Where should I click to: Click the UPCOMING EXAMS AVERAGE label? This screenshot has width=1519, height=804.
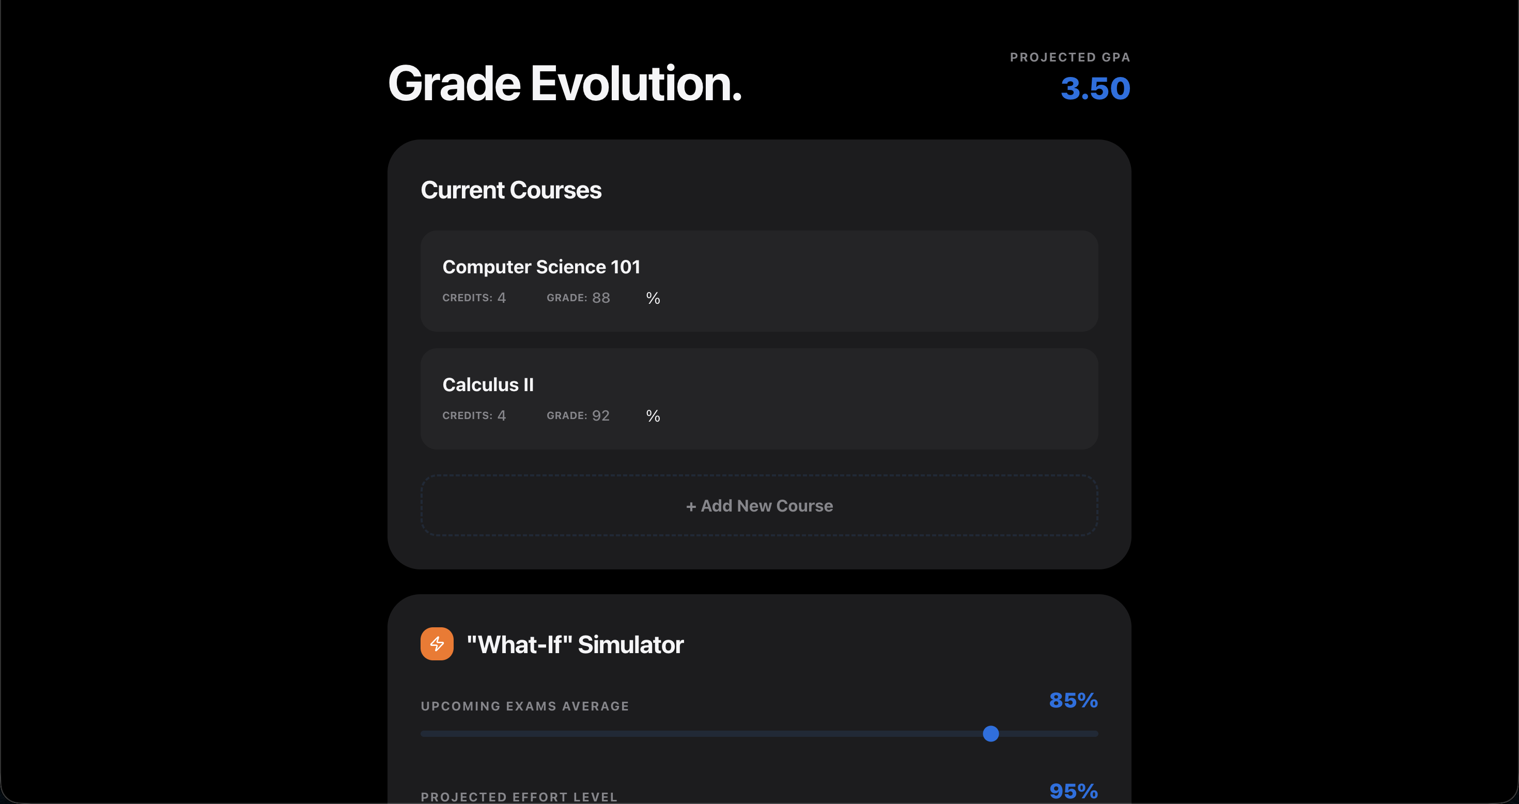pyautogui.click(x=525, y=705)
